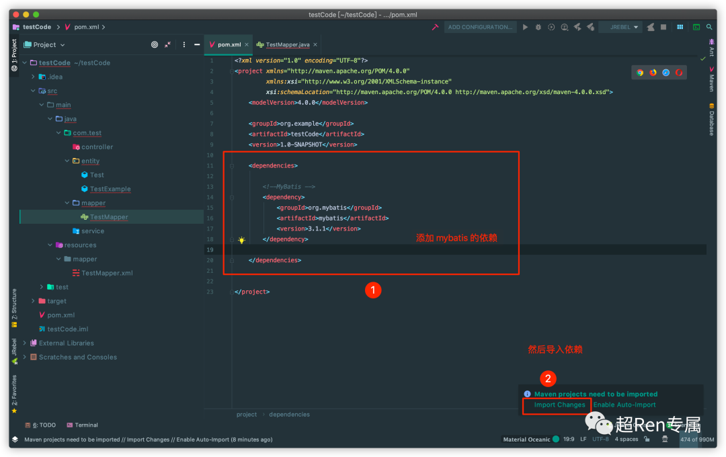This screenshot has width=726, height=457.
Task: Click UTF-8 encoding in status bar
Action: pyautogui.click(x=600, y=440)
